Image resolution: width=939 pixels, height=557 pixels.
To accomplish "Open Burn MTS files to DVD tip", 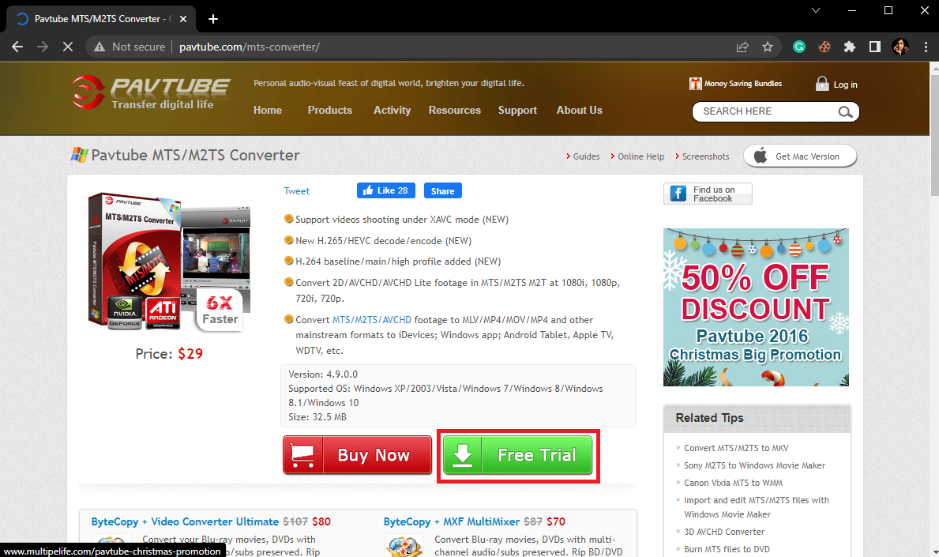I will (x=727, y=549).
